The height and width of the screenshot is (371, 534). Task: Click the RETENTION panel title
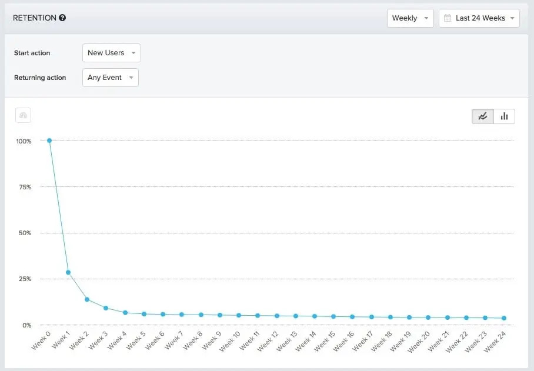coord(35,18)
